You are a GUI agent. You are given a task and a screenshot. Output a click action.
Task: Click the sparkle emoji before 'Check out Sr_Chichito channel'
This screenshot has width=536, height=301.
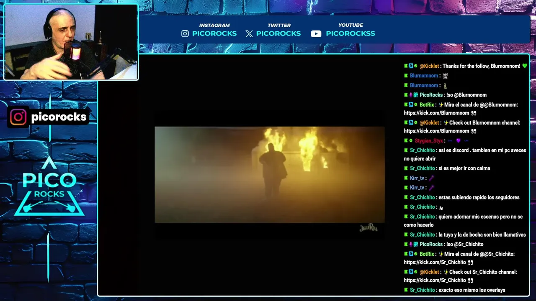446,272
